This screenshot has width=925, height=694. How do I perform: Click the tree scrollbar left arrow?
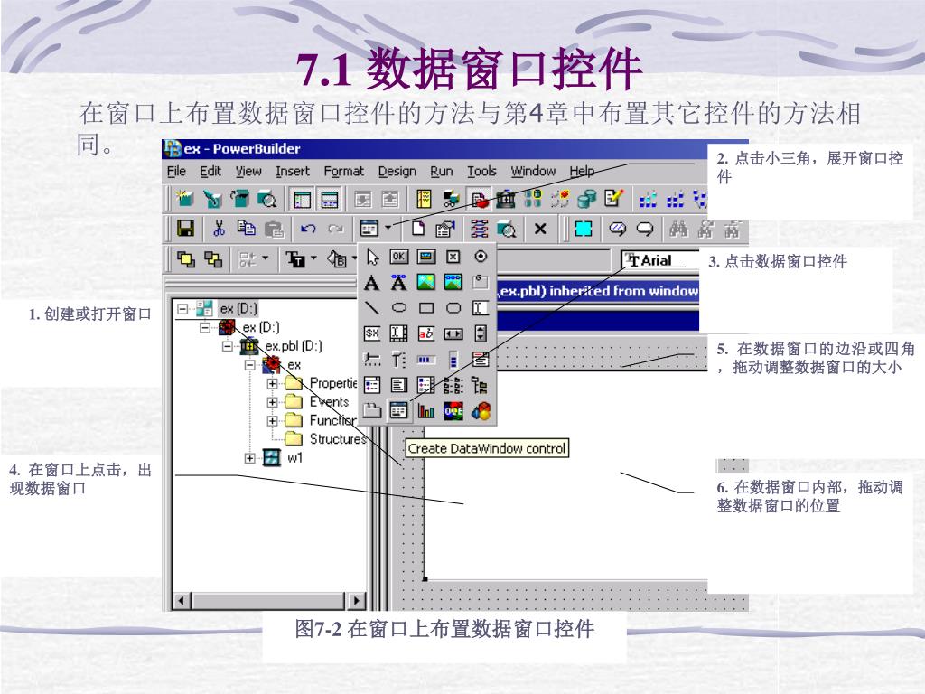(181, 601)
